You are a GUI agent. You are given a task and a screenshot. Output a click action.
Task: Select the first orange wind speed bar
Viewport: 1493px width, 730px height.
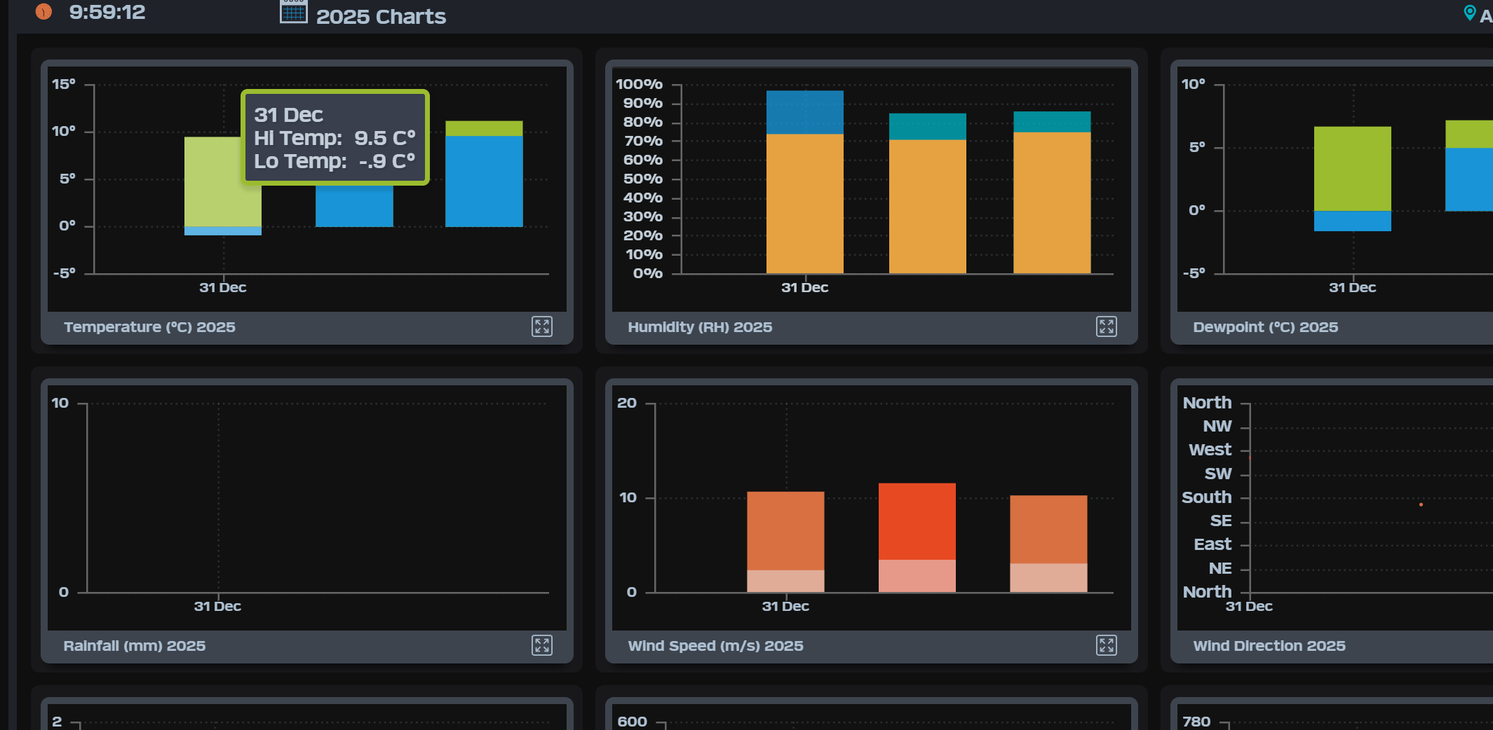coord(785,542)
